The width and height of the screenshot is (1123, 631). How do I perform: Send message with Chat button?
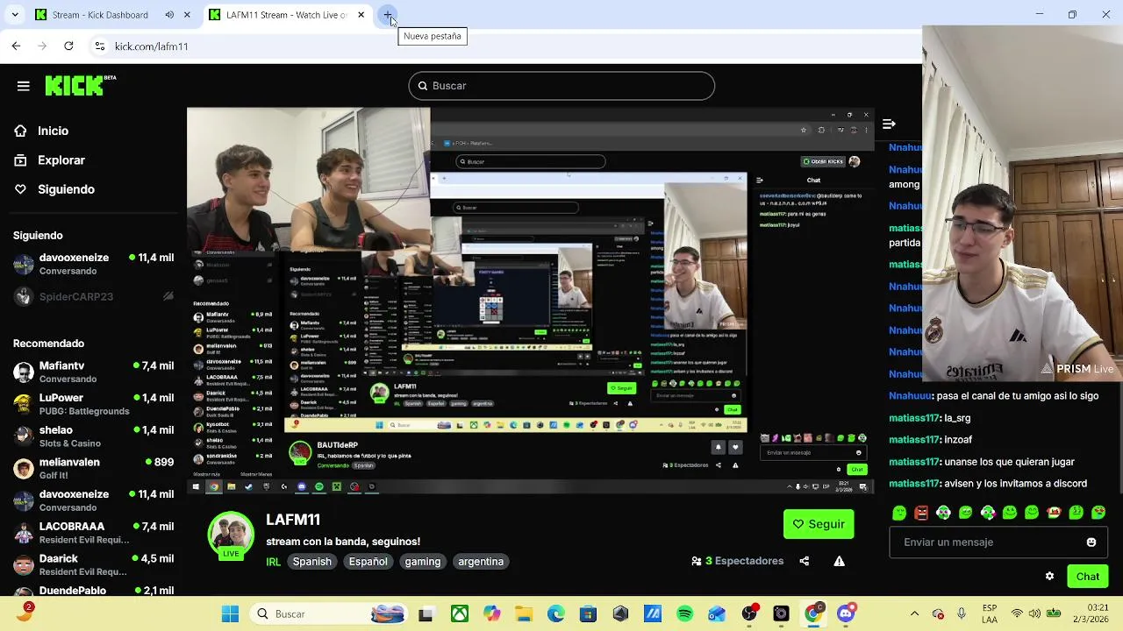[1088, 577]
